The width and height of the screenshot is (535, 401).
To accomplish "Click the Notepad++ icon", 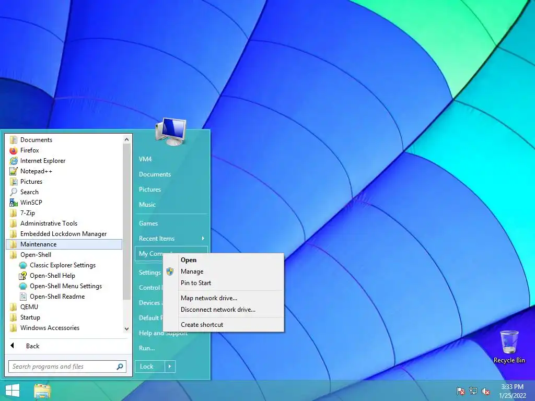I will 13,171.
